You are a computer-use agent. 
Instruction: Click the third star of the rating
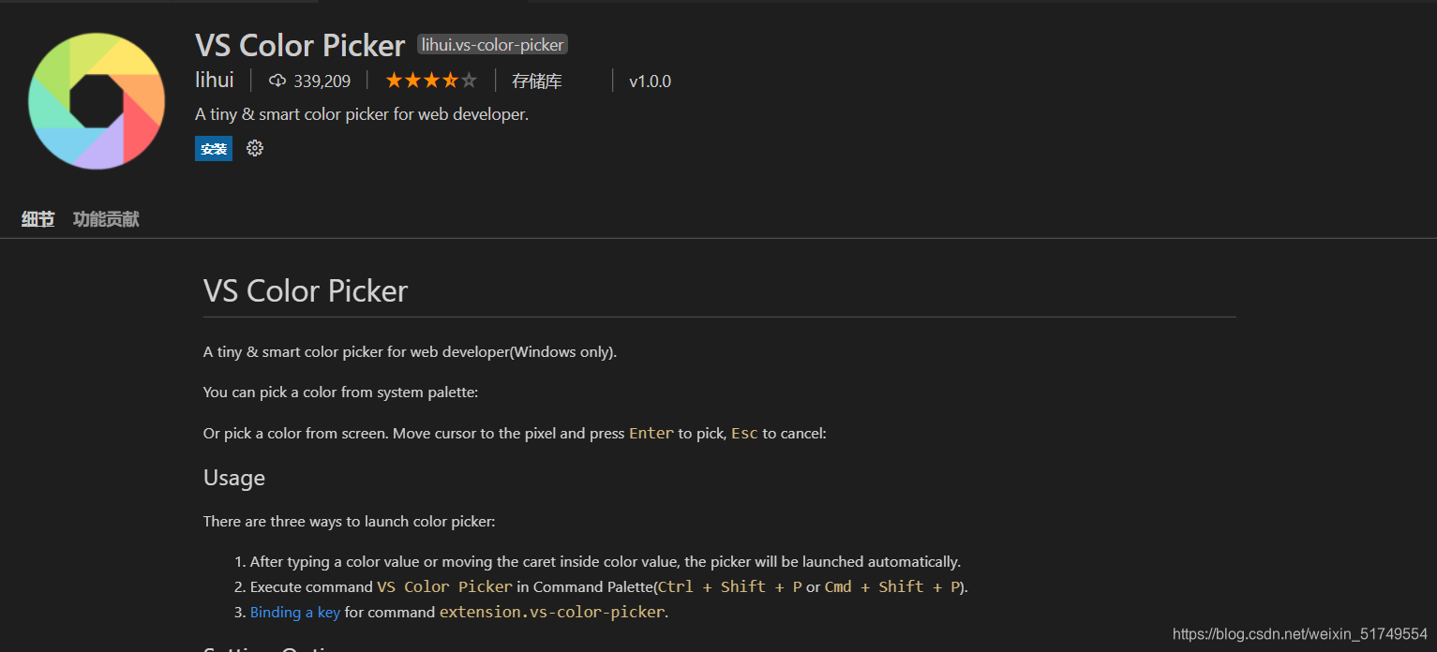431,80
